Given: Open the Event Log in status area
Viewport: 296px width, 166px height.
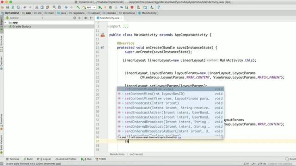Looking at the screenshot, I should 291,159.
